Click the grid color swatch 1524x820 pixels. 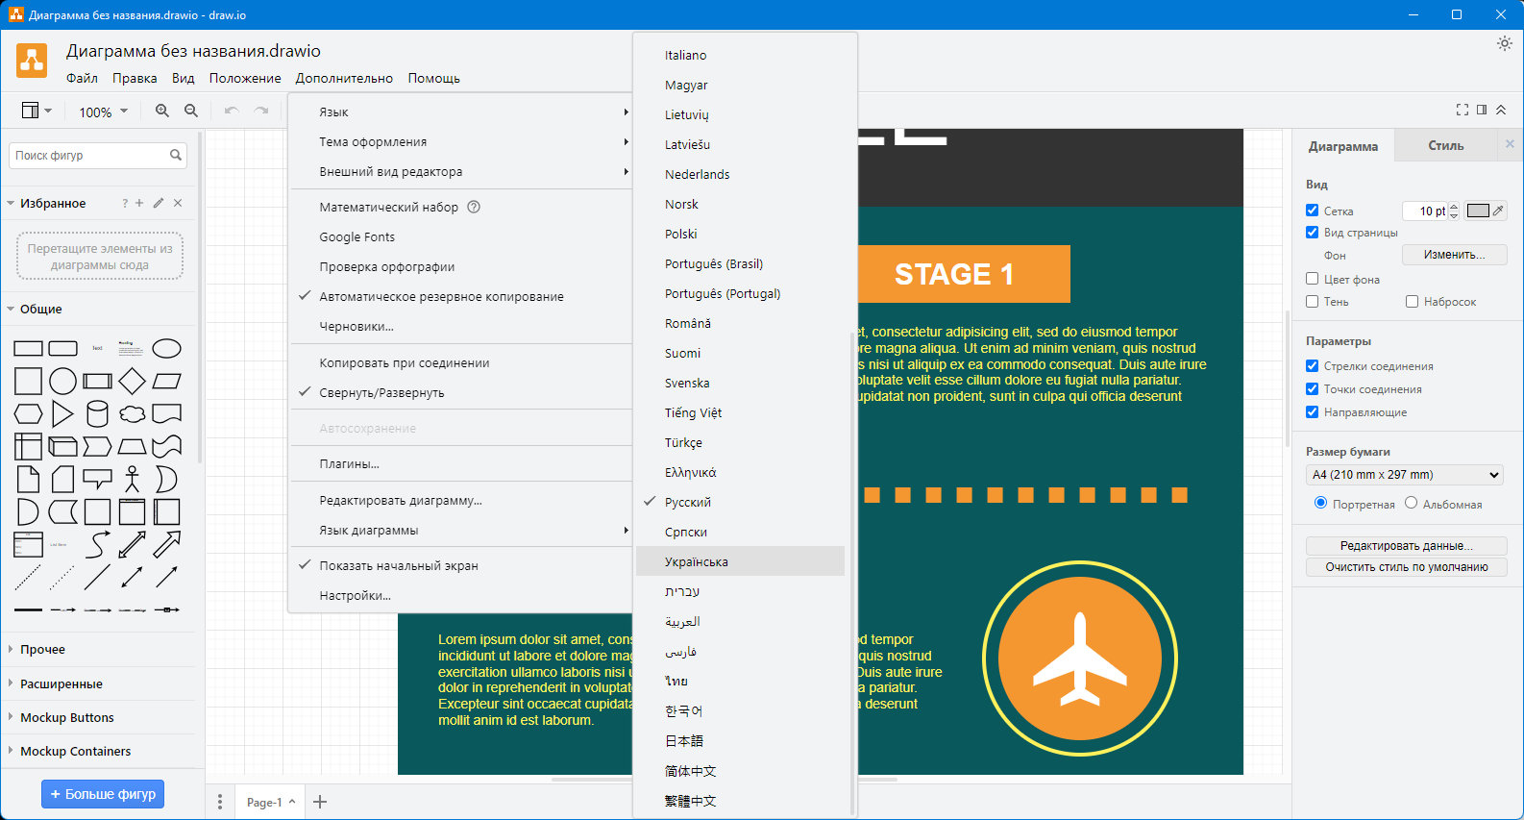click(1478, 211)
